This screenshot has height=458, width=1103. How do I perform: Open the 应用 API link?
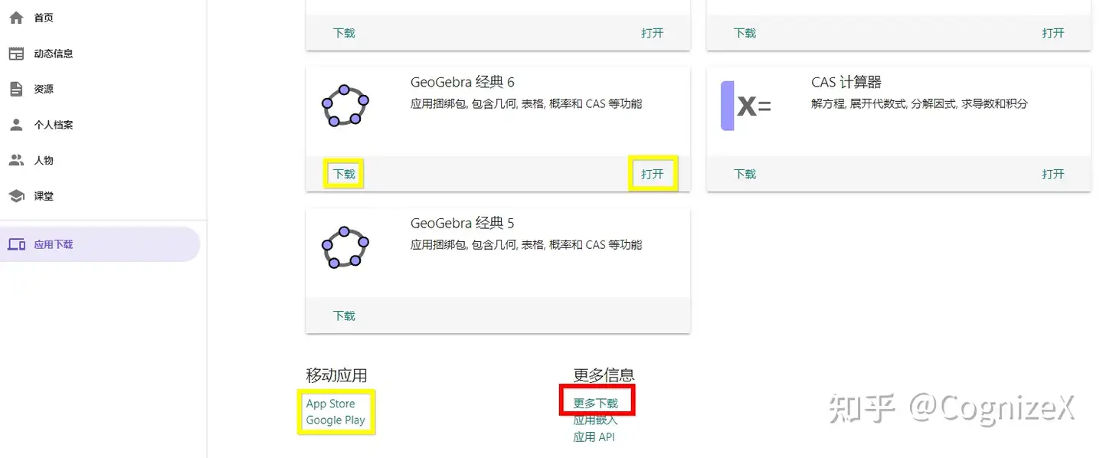tap(594, 437)
